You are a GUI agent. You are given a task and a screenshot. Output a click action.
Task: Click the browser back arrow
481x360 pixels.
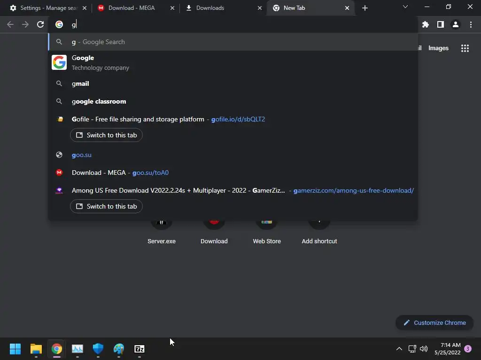(10, 24)
